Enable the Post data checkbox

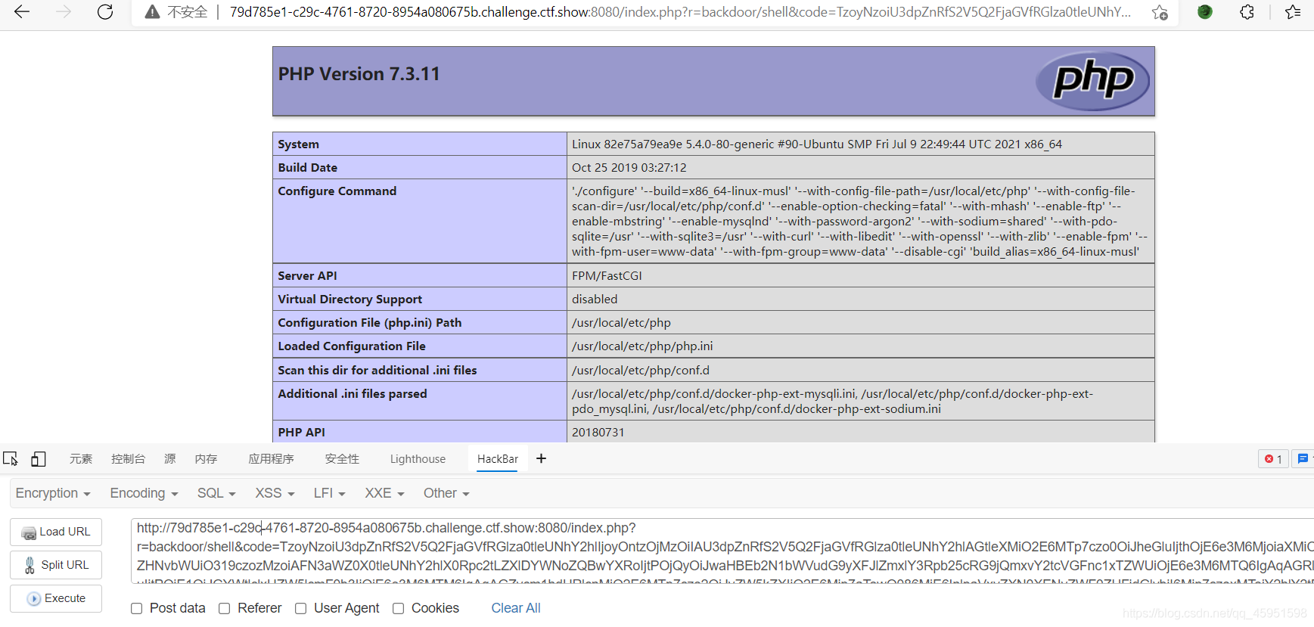point(137,608)
